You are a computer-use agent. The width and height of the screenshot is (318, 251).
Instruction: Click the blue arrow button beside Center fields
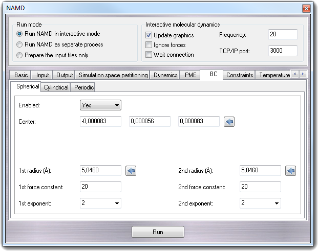pyautogui.click(x=229, y=122)
